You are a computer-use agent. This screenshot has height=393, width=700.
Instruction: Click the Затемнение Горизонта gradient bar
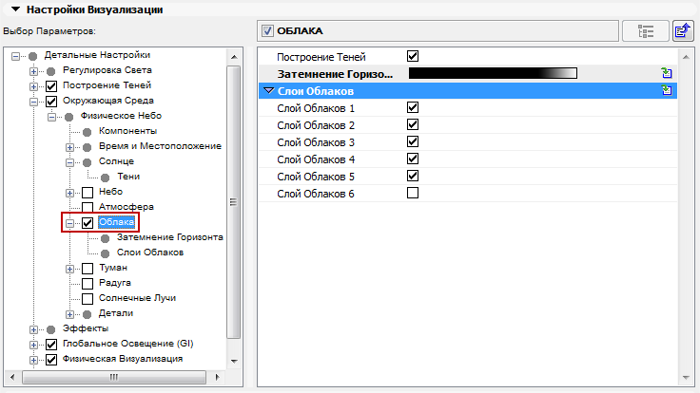point(492,73)
